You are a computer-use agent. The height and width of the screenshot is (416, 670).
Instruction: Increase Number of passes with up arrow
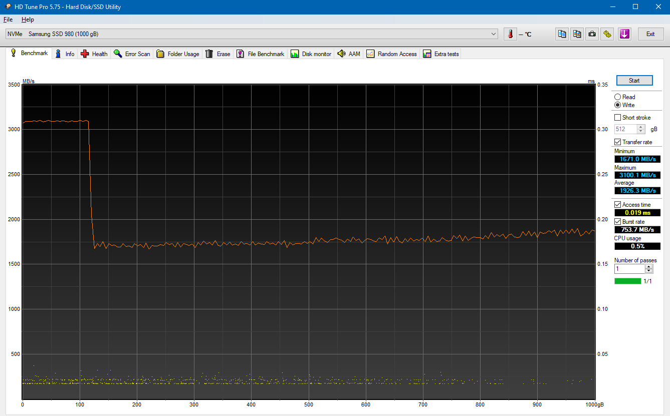649,266
